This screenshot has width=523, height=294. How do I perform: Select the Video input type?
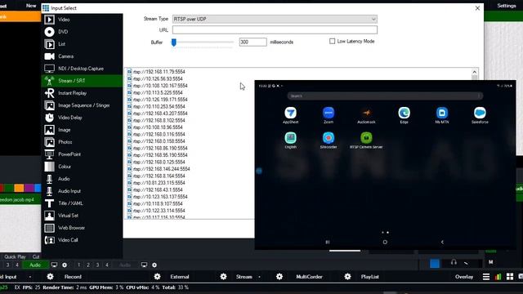point(82,20)
